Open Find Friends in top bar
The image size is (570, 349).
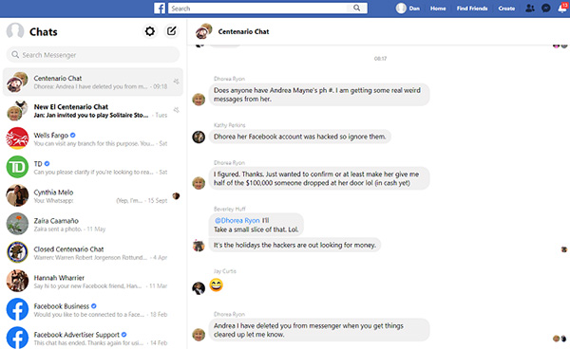pyautogui.click(x=472, y=9)
